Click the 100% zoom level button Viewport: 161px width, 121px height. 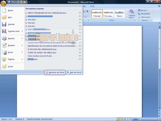point(136,119)
